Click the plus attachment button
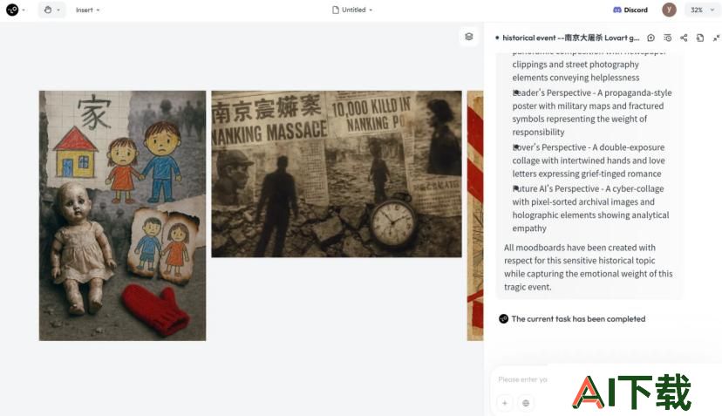This screenshot has height=416, width=722. click(x=505, y=403)
